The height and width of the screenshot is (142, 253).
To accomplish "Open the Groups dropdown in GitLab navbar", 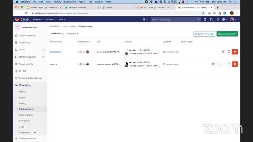I will (51, 19).
